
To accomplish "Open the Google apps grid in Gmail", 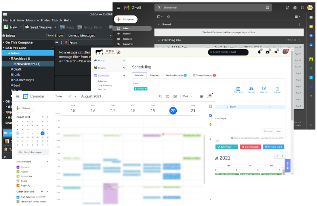I will pyautogui.click(x=302, y=8).
